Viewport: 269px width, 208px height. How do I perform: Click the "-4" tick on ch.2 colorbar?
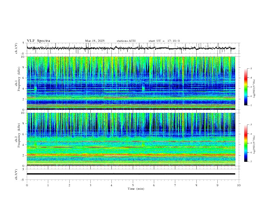click(x=250, y=134)
